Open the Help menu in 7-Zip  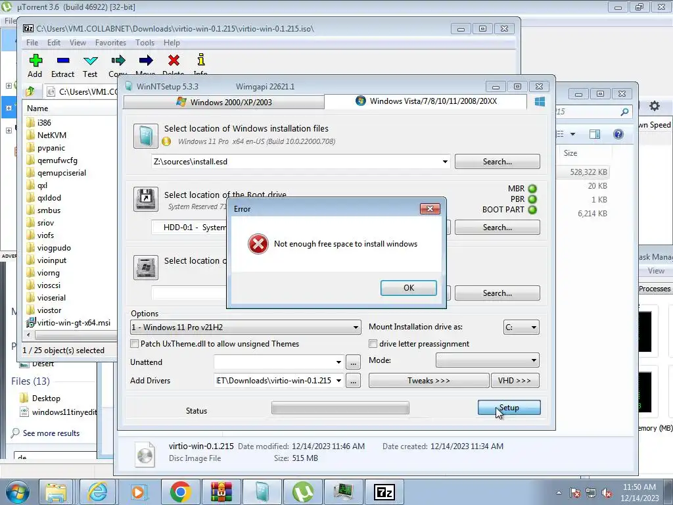coord(172,43)
